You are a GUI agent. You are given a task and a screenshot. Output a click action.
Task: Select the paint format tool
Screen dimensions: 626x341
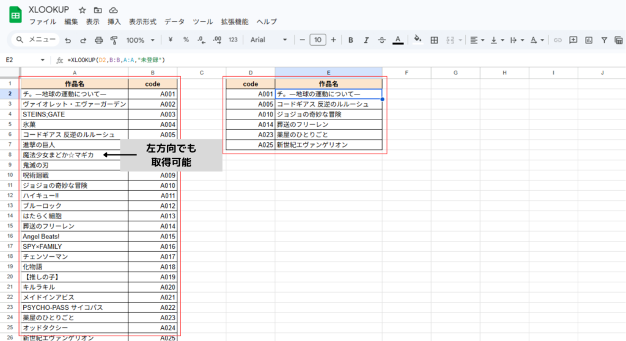114,40
